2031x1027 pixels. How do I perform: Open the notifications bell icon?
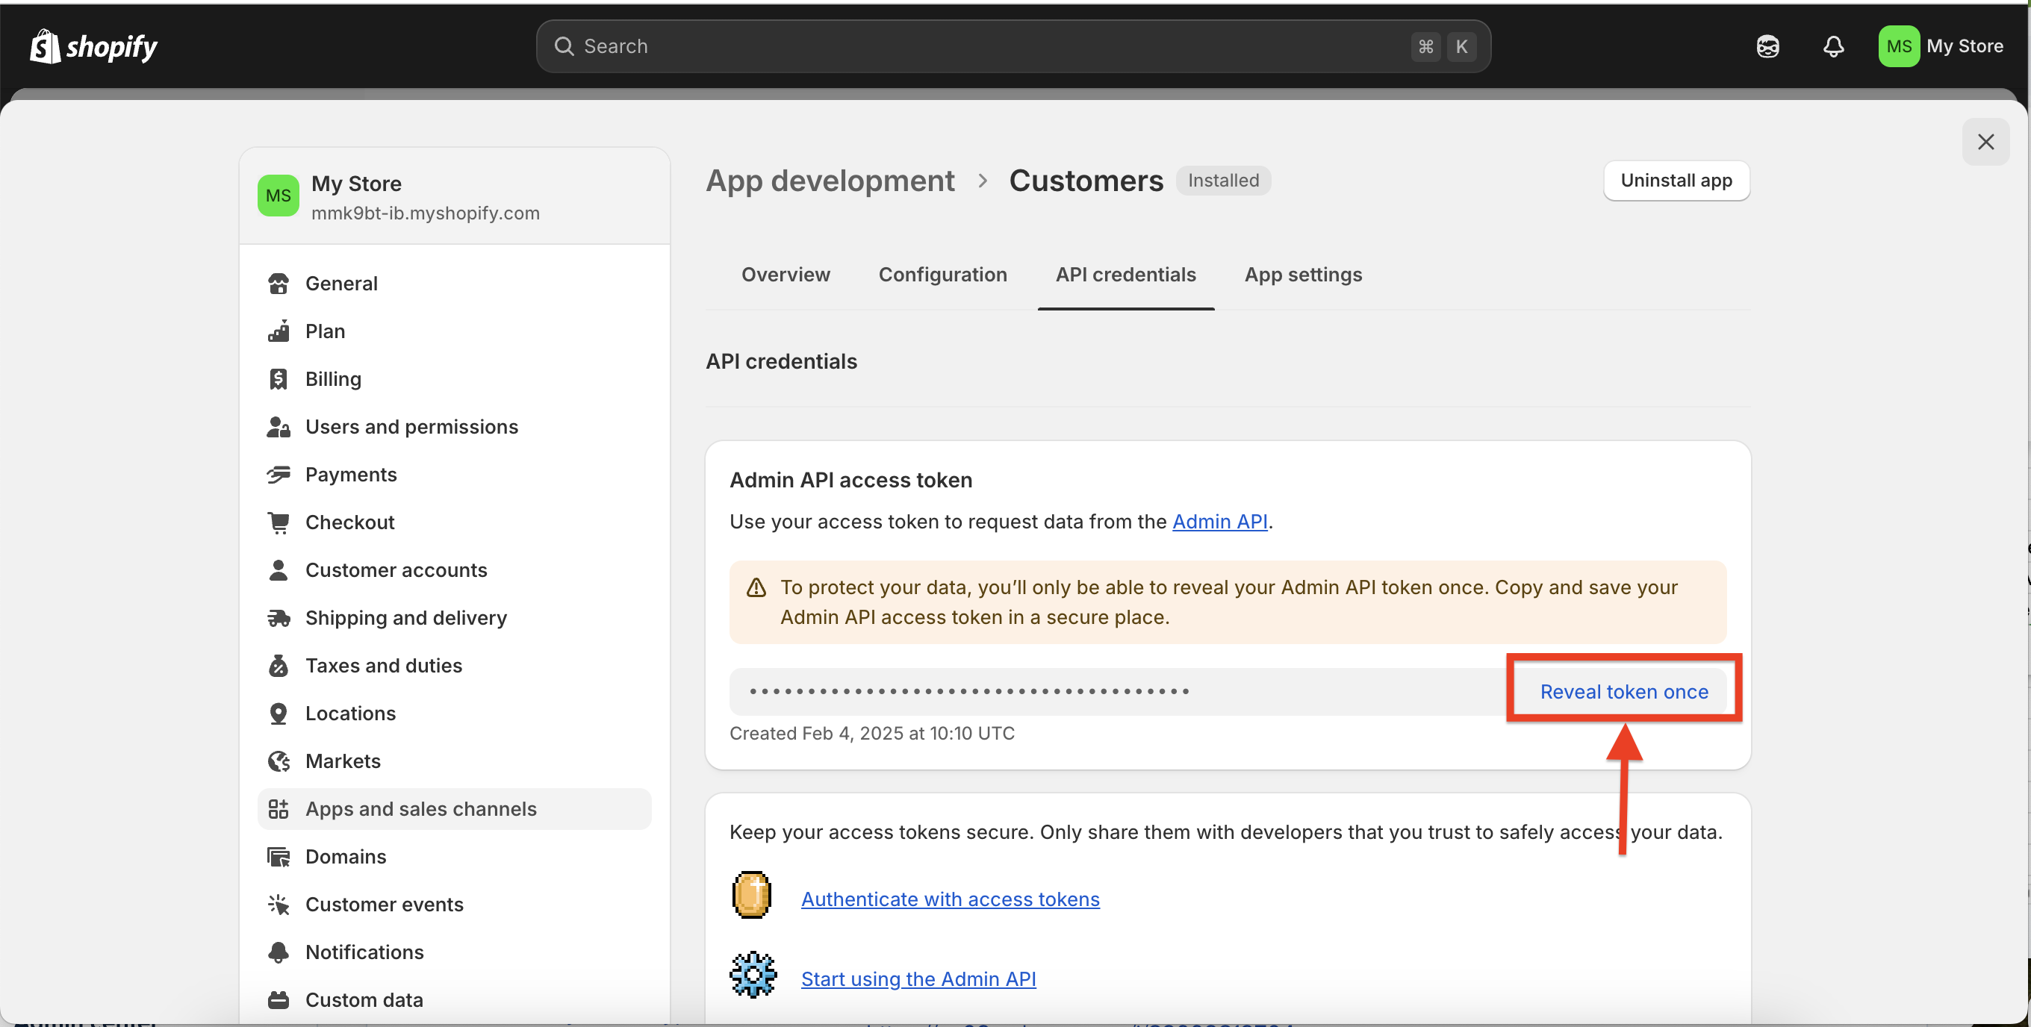pos(1833,46)
